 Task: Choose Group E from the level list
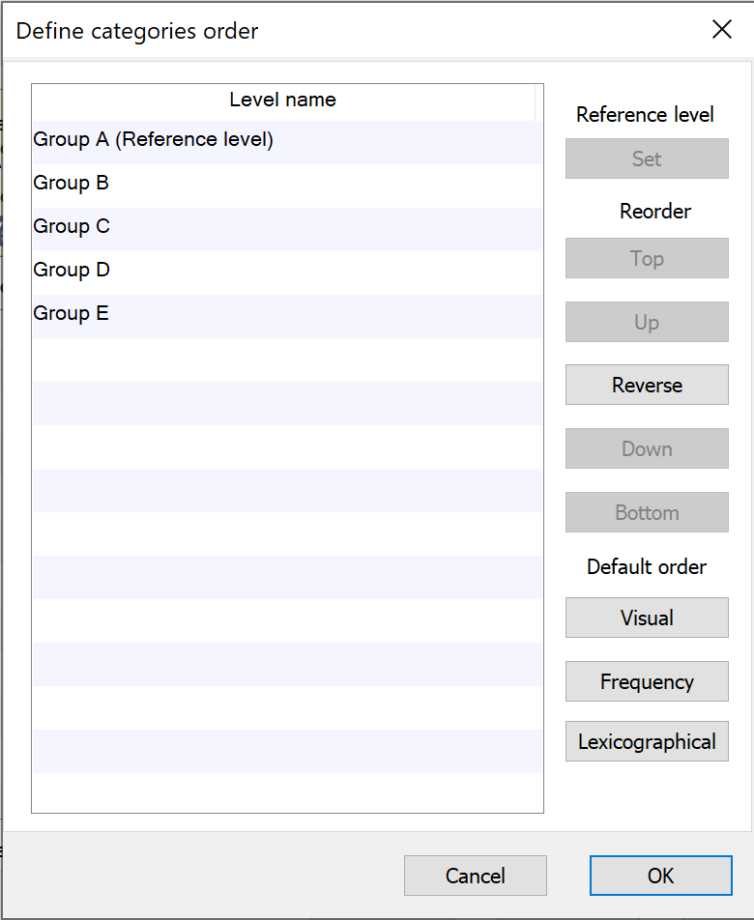point(72,314)
